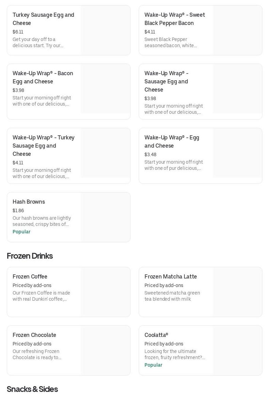Click the Snacks & Sides heading

32,389
